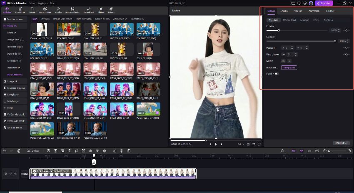The height and width of the screenshot is (193, 354).
Task: Open the Autocollants stickers tool
Action: tap(72, 10)
